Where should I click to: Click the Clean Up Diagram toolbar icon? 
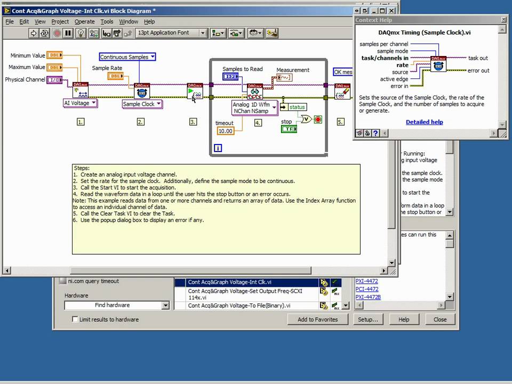click(x=271, y=33)
